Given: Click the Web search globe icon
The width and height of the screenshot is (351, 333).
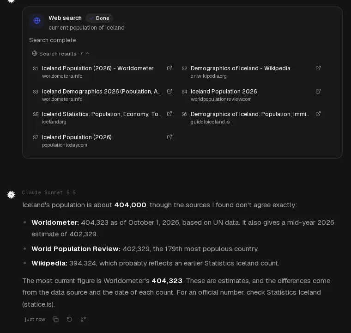Looking at the screenshot, I should pos(36,21).
